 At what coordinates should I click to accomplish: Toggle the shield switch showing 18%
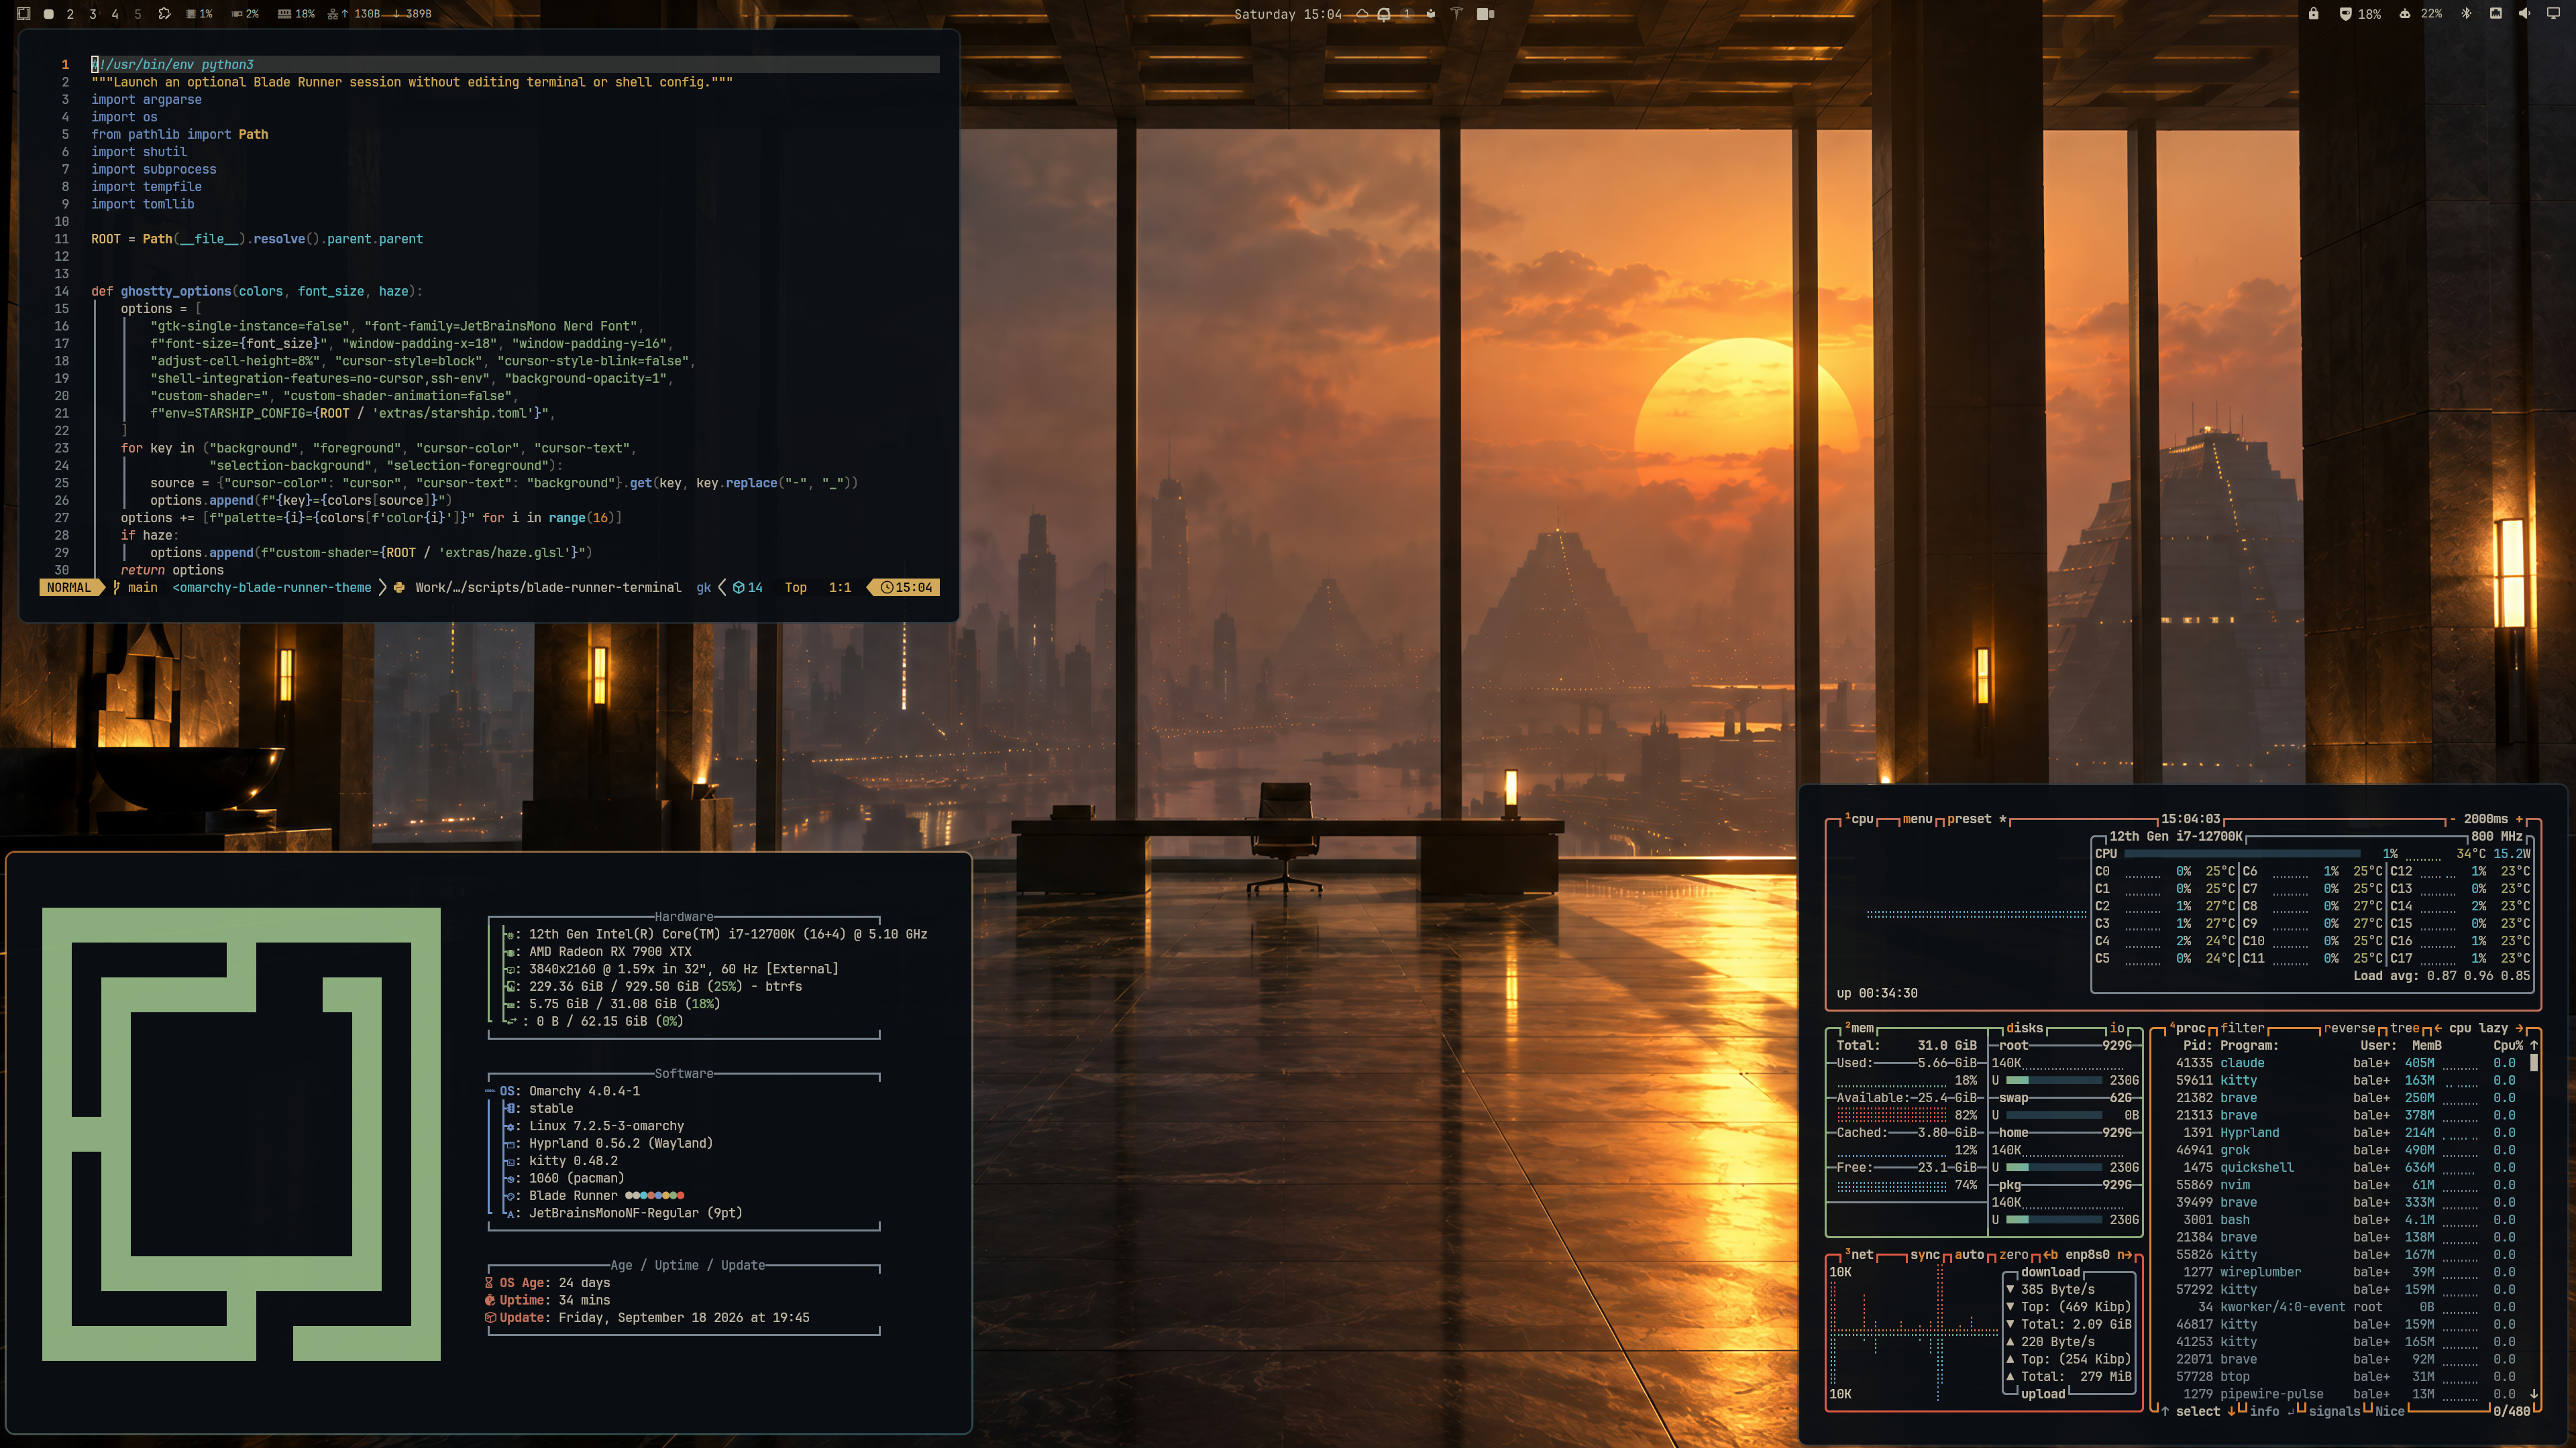tap(2359, 14)
